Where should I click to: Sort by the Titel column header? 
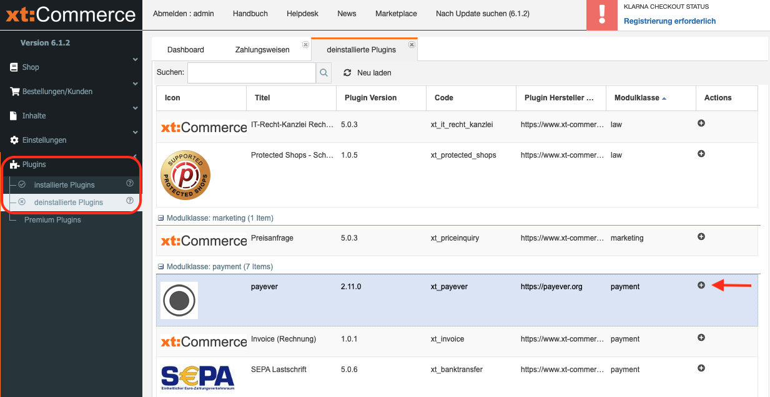[292, 98]
